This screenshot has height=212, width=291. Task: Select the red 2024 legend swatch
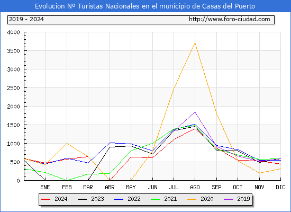(46, 199)
